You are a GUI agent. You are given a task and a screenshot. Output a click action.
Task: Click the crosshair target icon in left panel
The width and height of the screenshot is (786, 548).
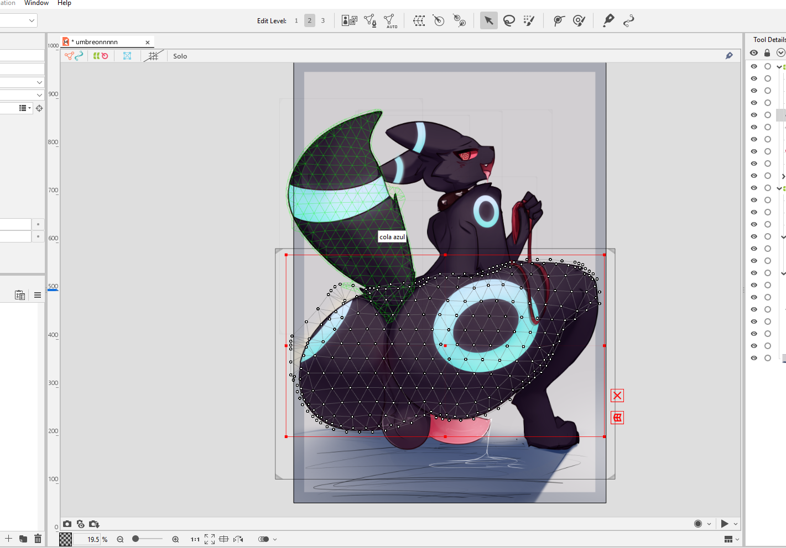point(39,108)
